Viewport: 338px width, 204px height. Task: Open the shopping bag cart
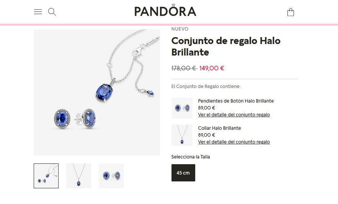[x=291, y=12]
